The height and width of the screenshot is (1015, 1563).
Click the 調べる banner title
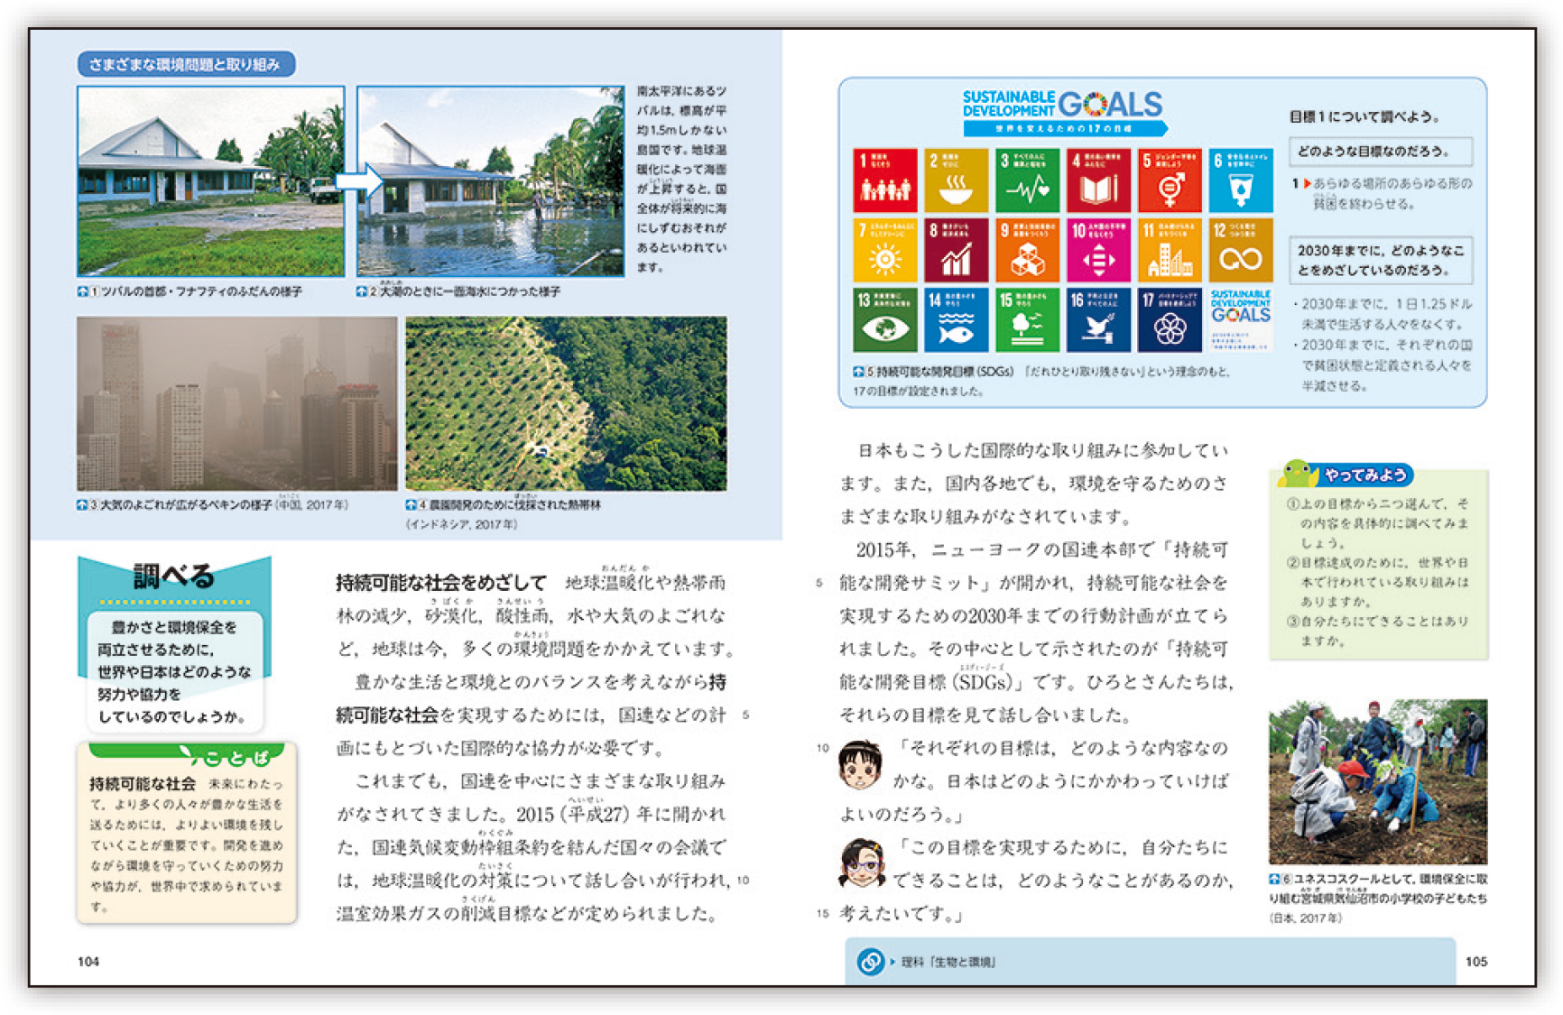point(173,577)
